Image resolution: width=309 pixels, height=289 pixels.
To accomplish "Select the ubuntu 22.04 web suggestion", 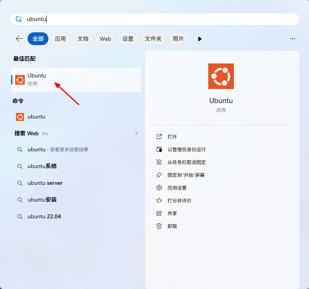I will click(x=76, y=216).
